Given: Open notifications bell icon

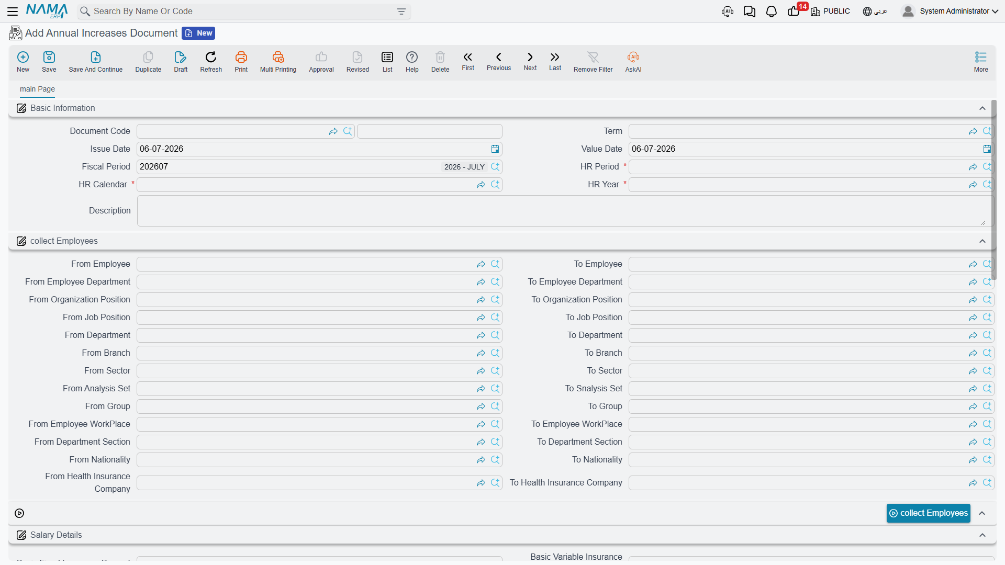Looking at the screenshot, I should point(771,12).
